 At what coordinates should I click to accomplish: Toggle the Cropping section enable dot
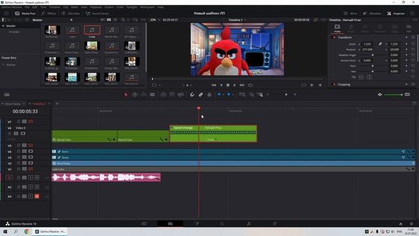[x=334, y=85]
